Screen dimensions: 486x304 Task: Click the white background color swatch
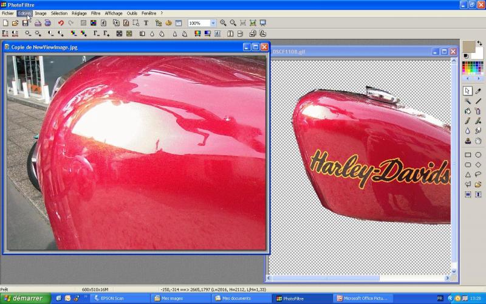tap(479, 54)
